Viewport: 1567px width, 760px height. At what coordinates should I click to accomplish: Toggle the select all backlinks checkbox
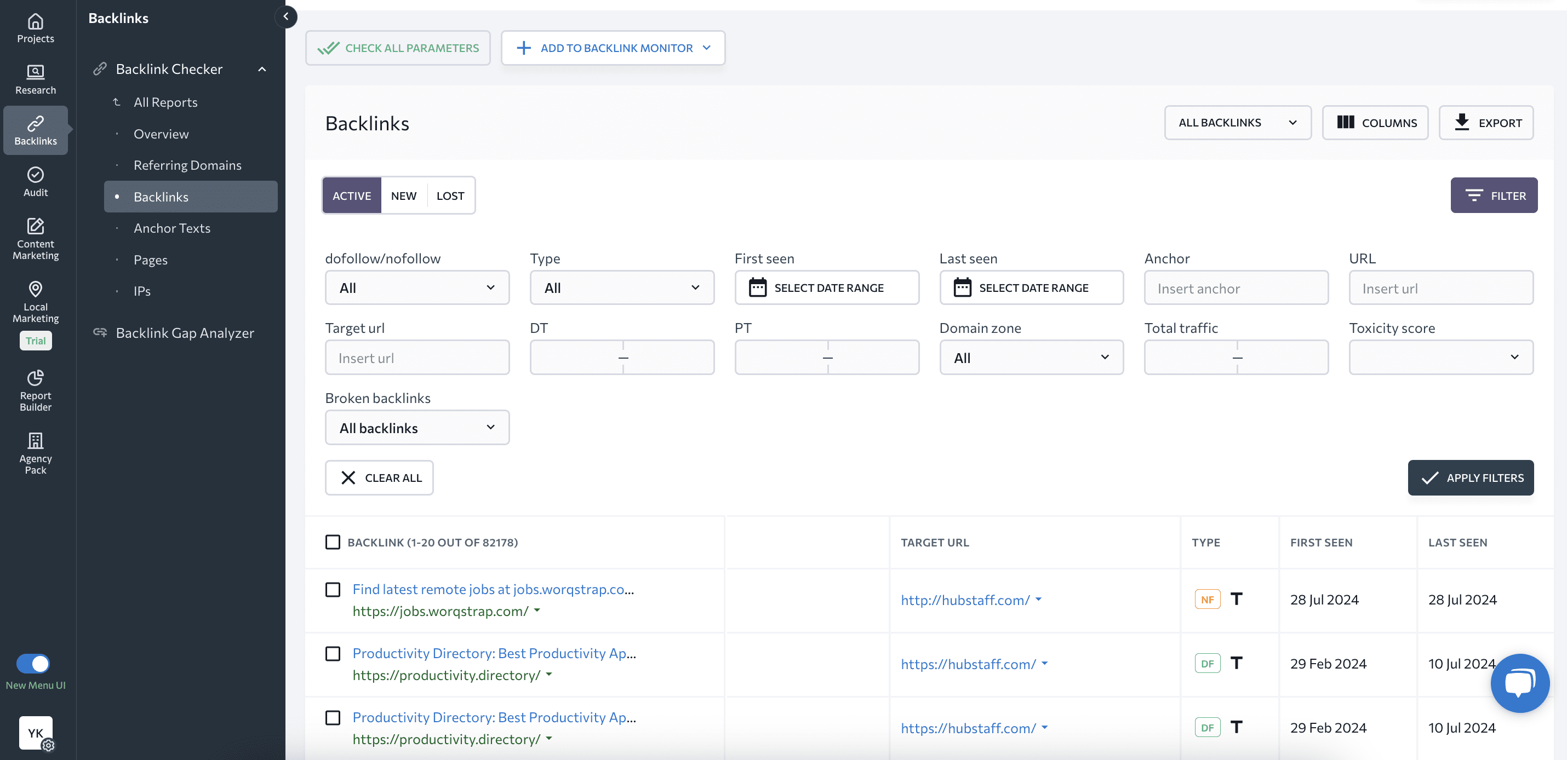click(x=332, y=542)
